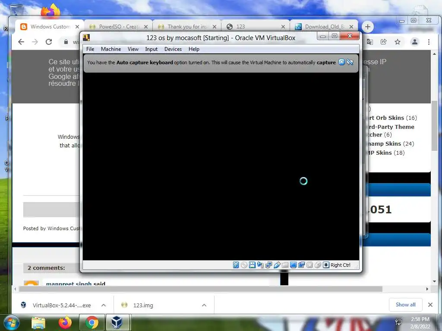Click Chrome's forward arrow
Viewport: 442px width, 331px height.
click(35, 42)
